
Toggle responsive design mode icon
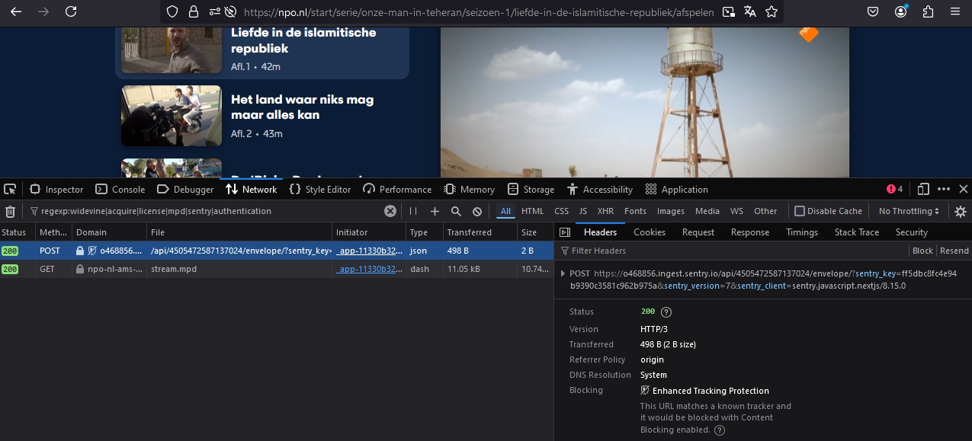[923, 189]
